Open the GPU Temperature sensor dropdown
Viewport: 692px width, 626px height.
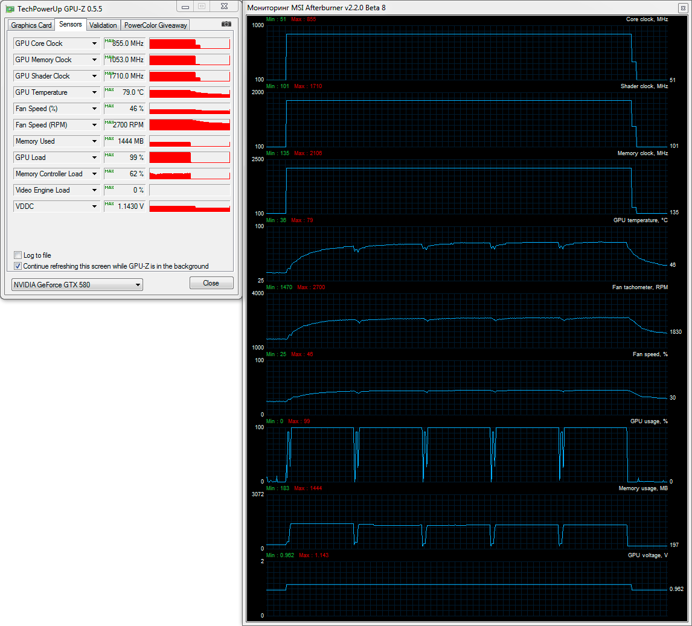(x=94, y=92)
